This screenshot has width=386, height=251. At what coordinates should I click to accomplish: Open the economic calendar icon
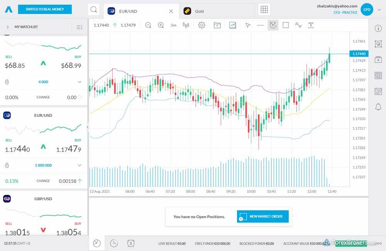click(378, 91)
